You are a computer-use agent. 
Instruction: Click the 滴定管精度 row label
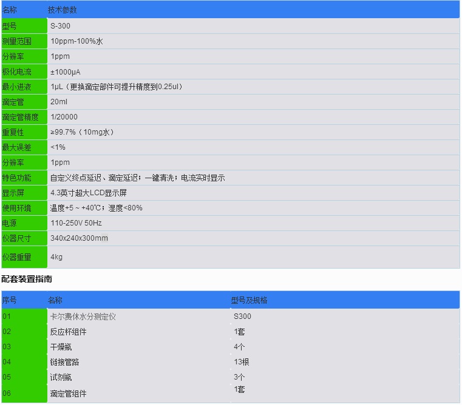20,117
